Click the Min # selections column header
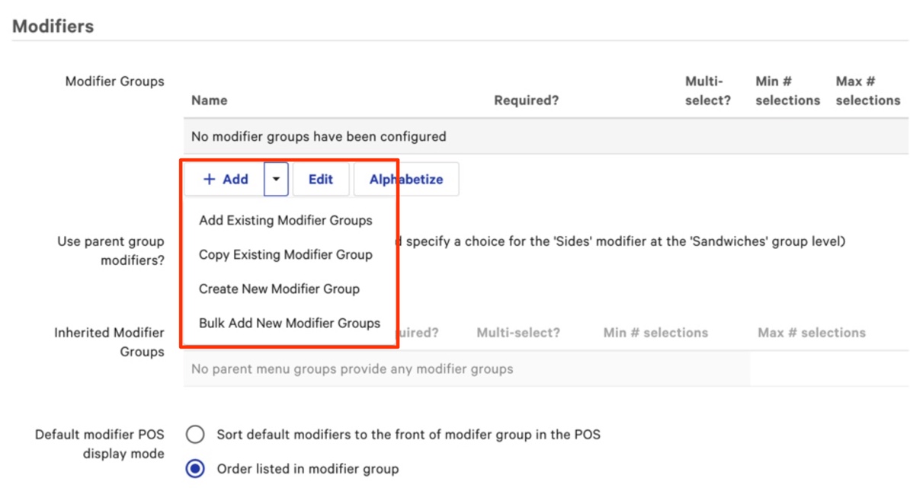Image resolution: width=910 pixels, height=488 pixels. click(x=787, y=90)
